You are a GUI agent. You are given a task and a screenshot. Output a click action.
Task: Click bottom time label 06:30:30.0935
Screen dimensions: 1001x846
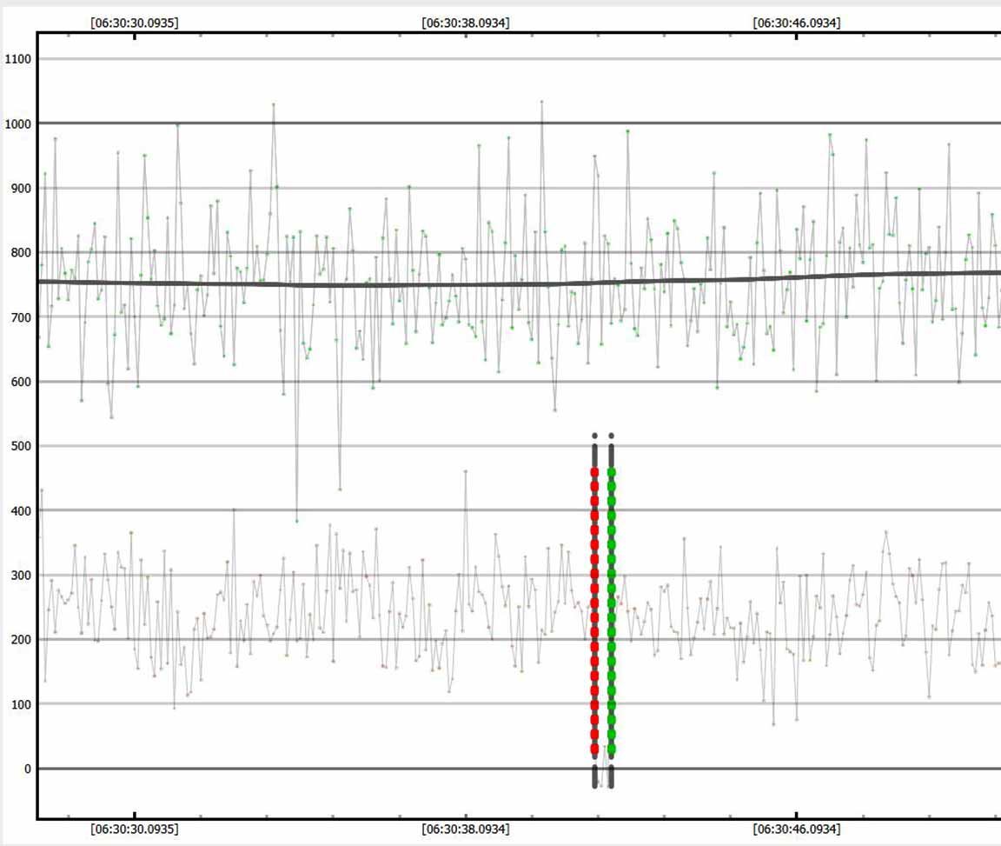click(135, 829)
